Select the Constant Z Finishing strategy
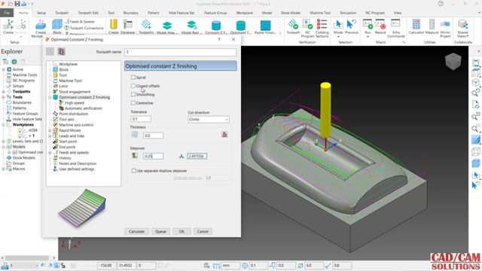 coord(216,27)
